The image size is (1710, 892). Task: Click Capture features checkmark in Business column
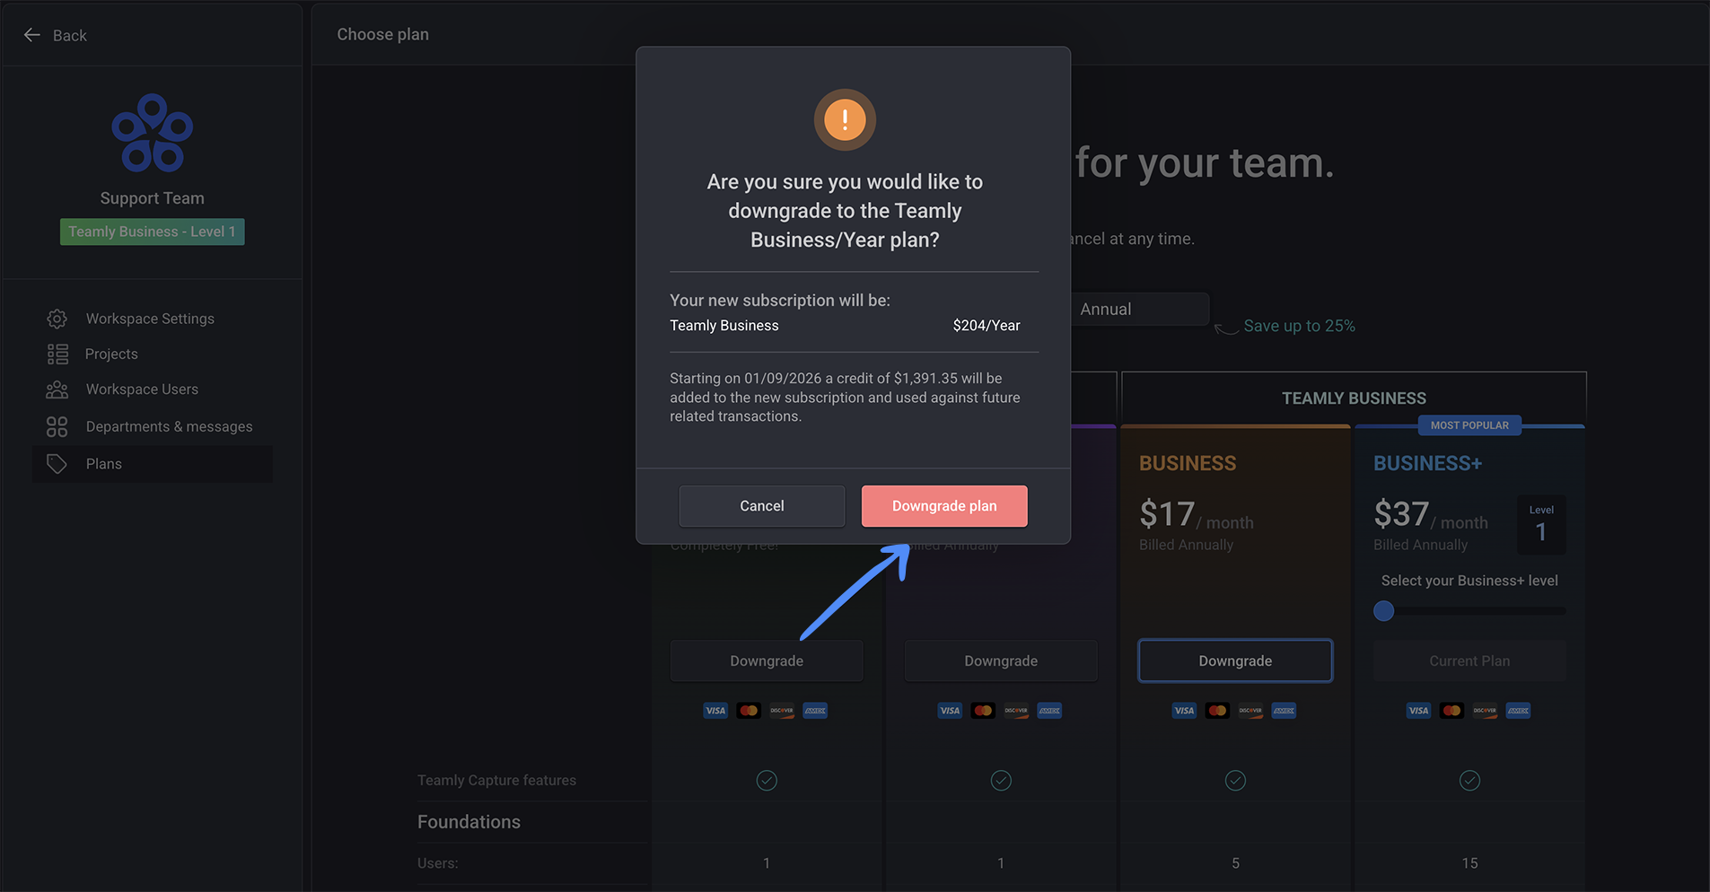point(1235,781)
